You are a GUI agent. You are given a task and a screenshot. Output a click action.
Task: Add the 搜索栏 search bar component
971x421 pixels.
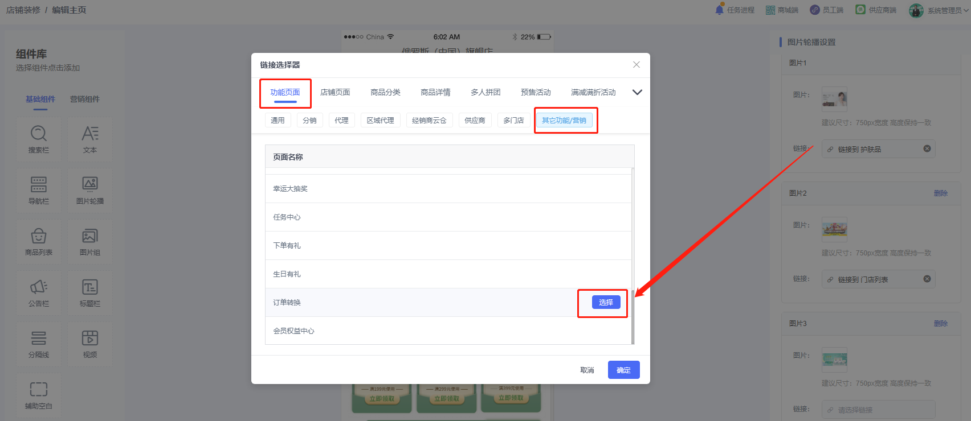(39, 139)
